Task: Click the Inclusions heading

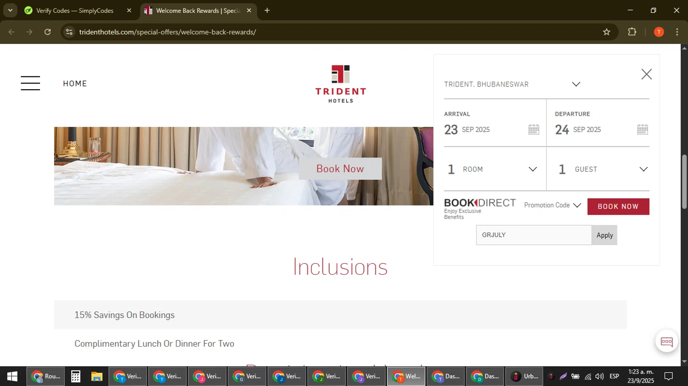Action: pos(340,267)
